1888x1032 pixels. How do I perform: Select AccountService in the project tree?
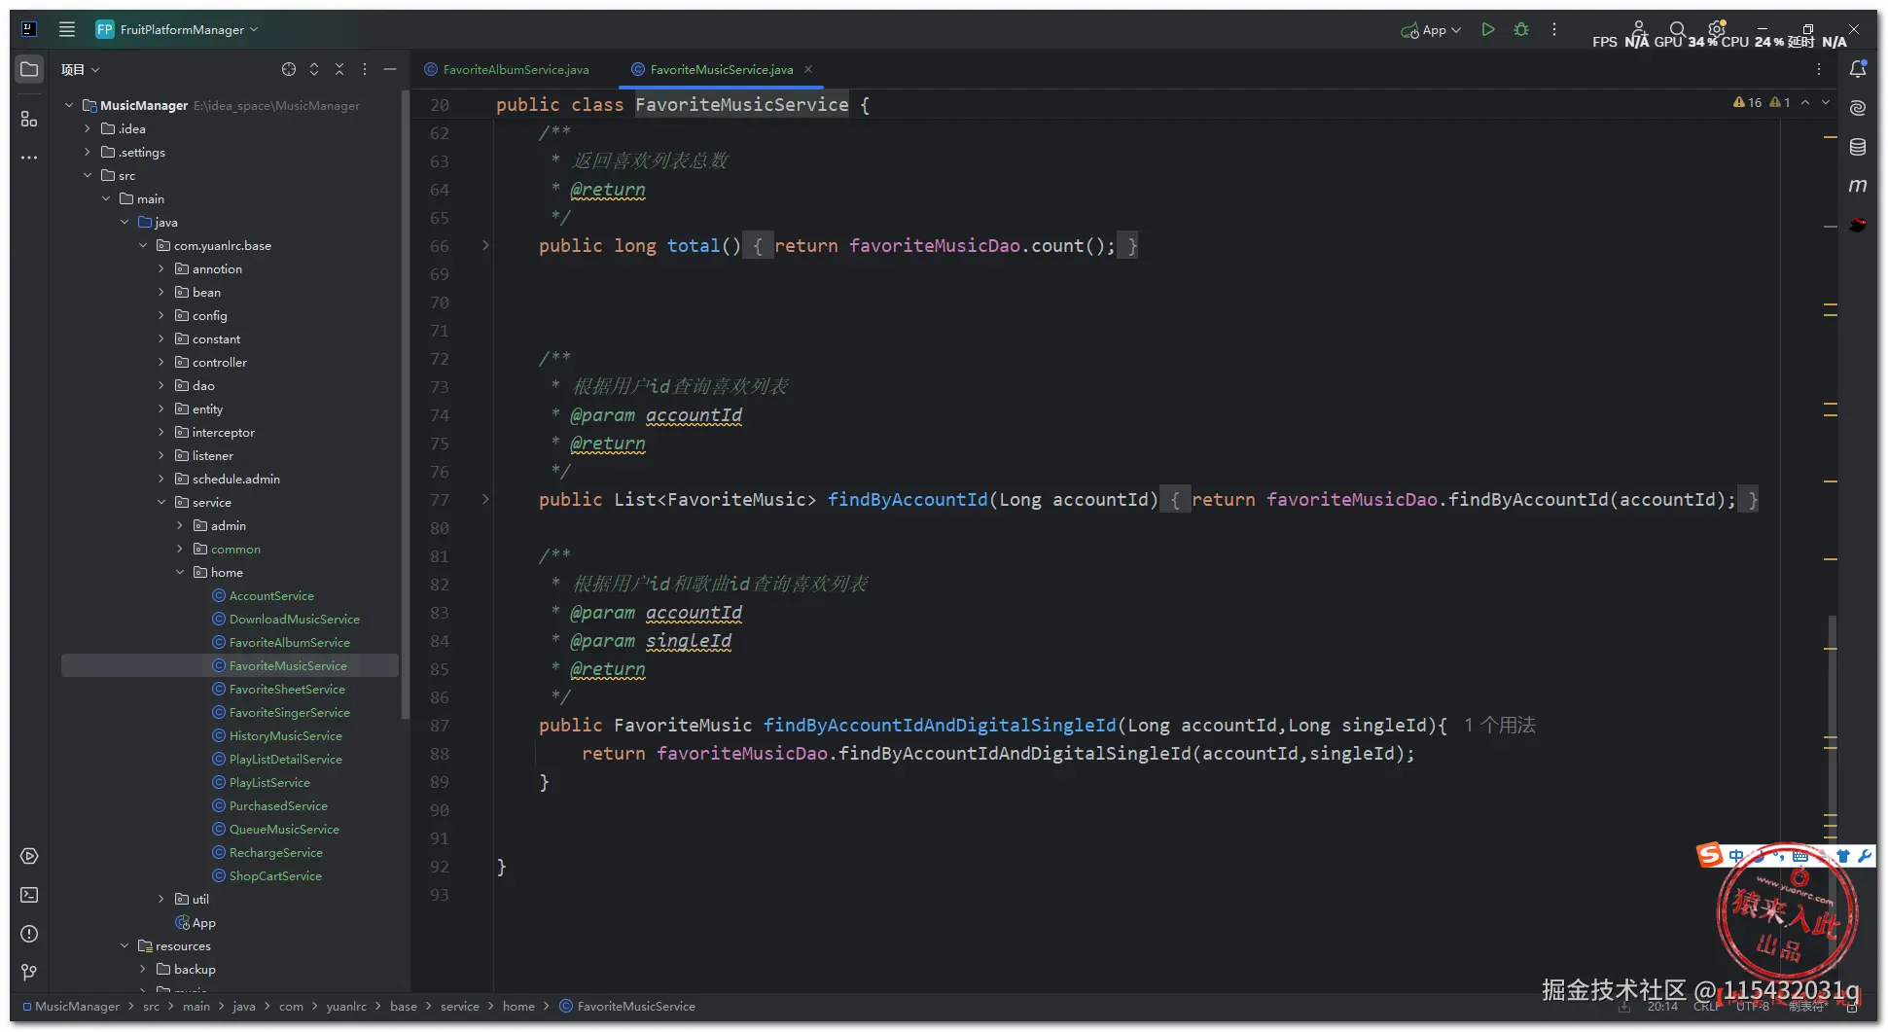(x=271, y=595)
